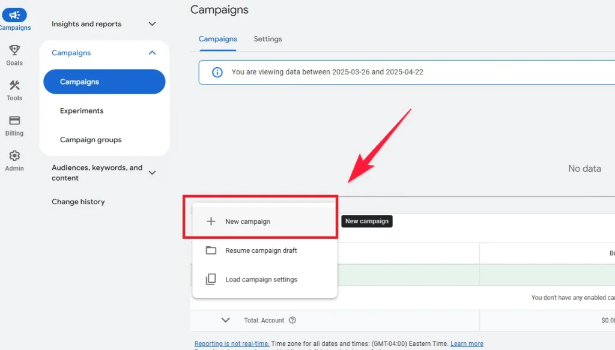Click the plus icon for New campaign
This screenshot has height=350, width=615.
click(211, 221)
